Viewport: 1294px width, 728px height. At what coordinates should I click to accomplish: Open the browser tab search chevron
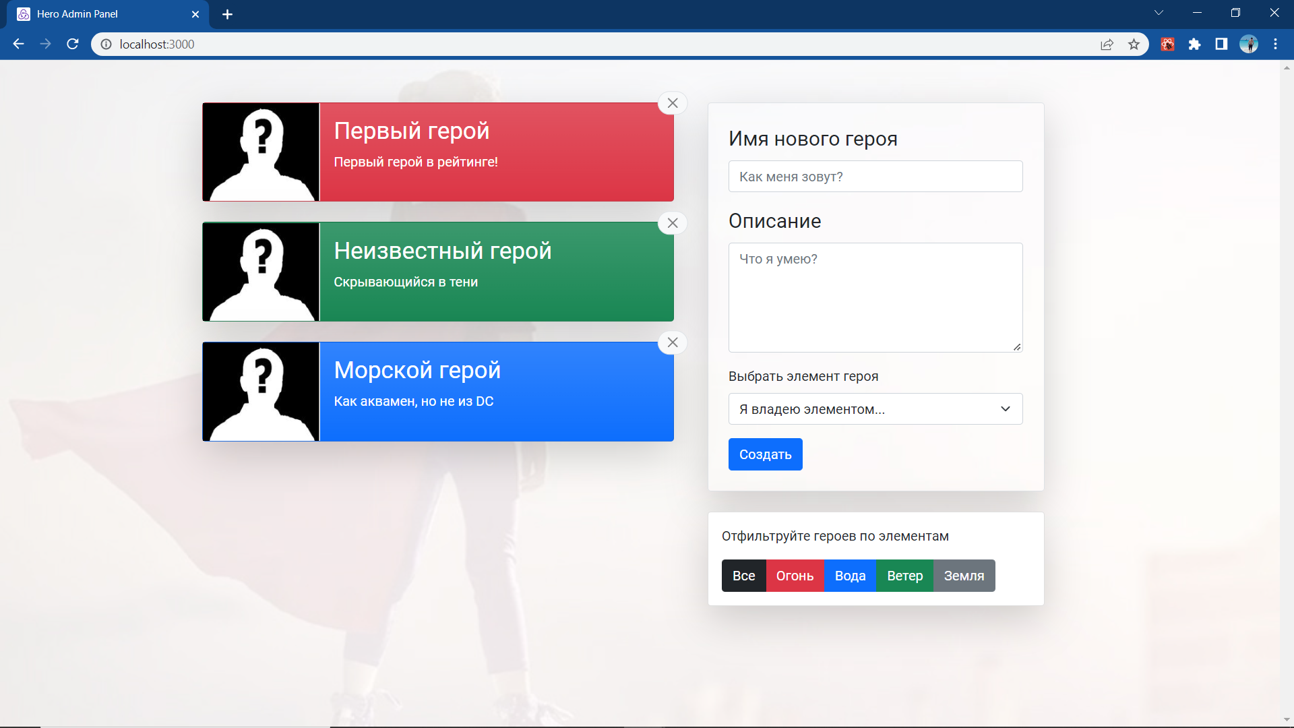pos(1158,12)
